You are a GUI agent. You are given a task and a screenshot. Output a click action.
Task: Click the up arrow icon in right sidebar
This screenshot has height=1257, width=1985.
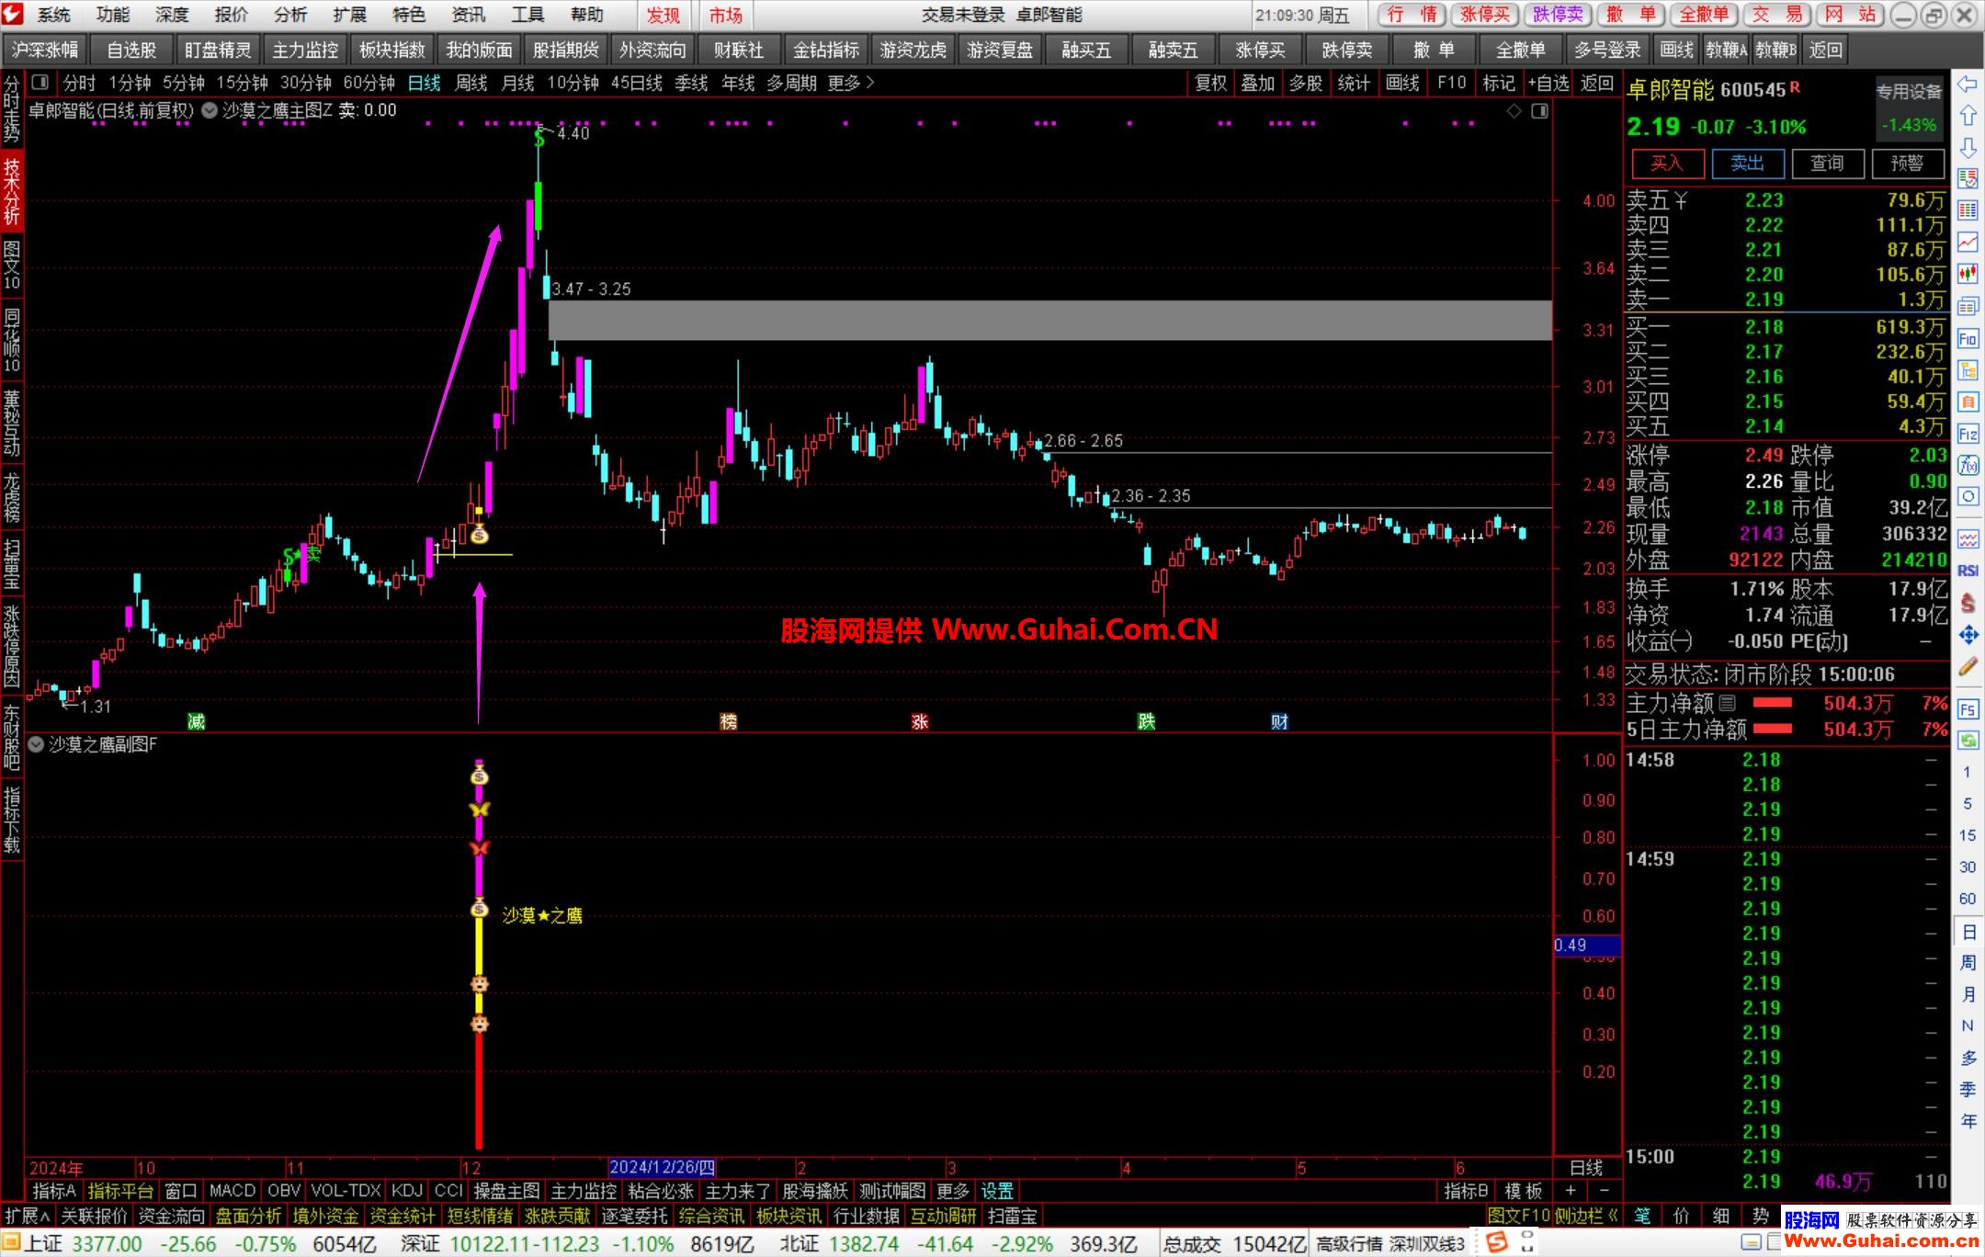(x=1967, y=116)
